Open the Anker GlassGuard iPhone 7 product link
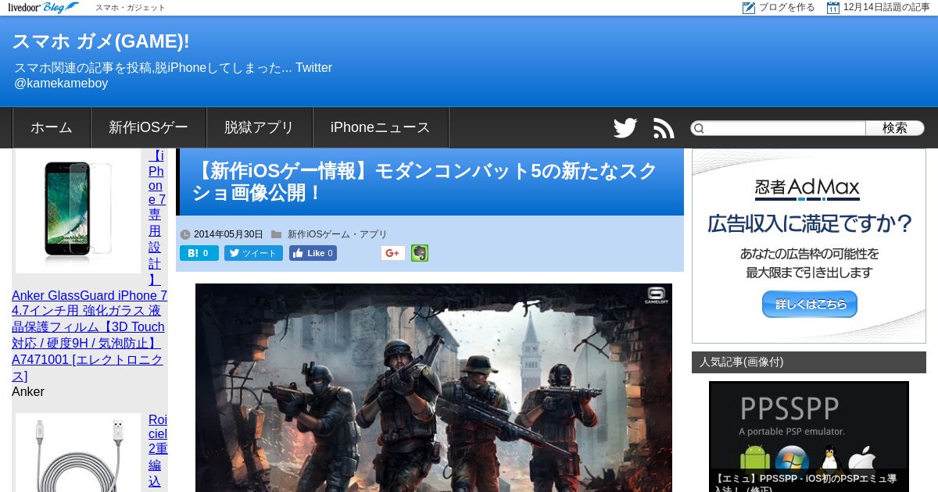This screenshot has height=492, width=938. [x=88, y=336]
